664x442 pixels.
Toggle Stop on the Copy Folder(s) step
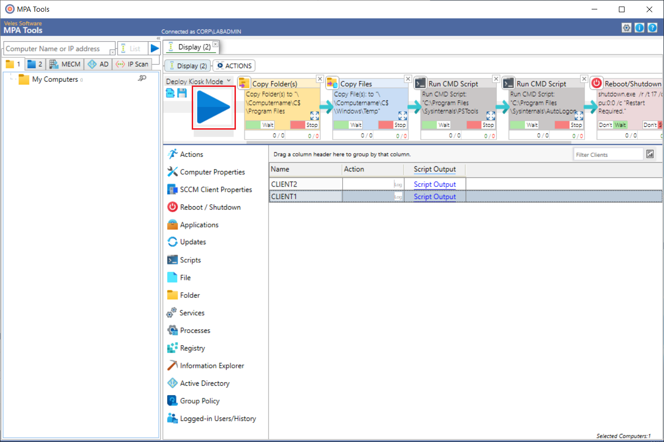tap(305, 125)
